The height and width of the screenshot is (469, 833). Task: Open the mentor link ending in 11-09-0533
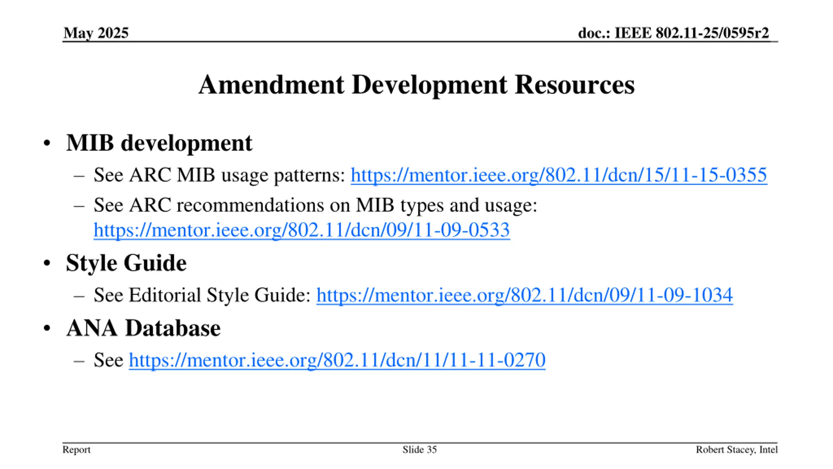[301, 230]
